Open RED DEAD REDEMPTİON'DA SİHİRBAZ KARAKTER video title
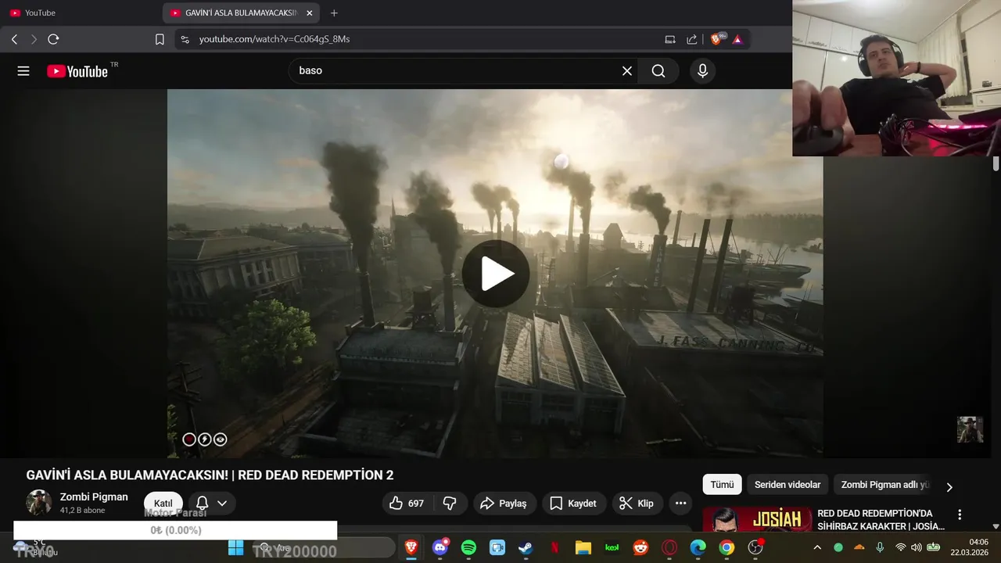The image size is (1001, 563). tap(881, 520)
